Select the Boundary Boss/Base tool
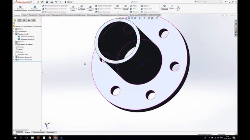This screenshot has height=140, width=250. click(54, 12)
